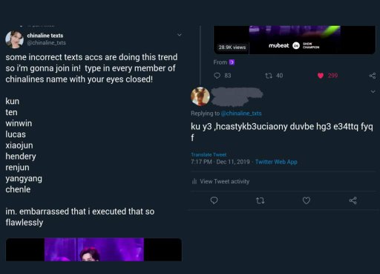Open the Twitter Web App source link

[276, 162]
